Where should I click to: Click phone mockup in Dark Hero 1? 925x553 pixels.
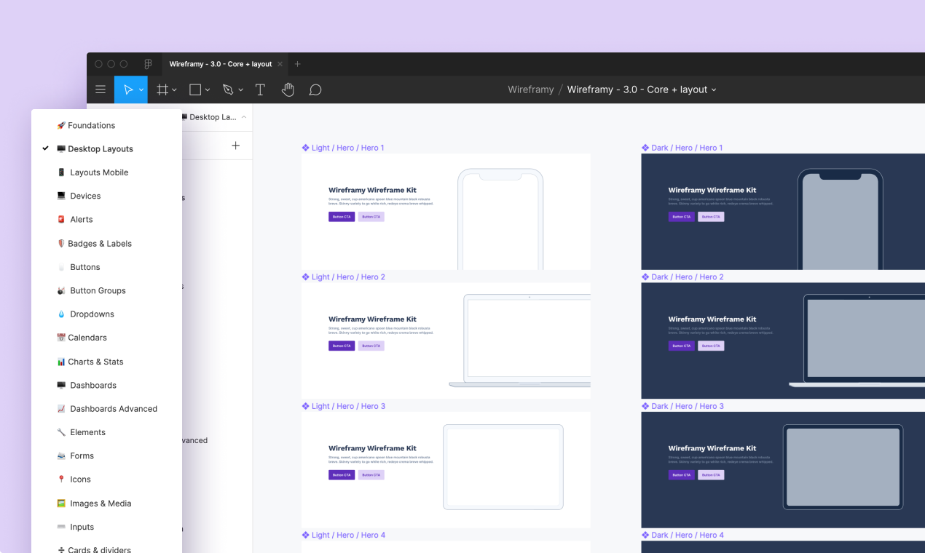pyautogui.click(x=840, y=219)
